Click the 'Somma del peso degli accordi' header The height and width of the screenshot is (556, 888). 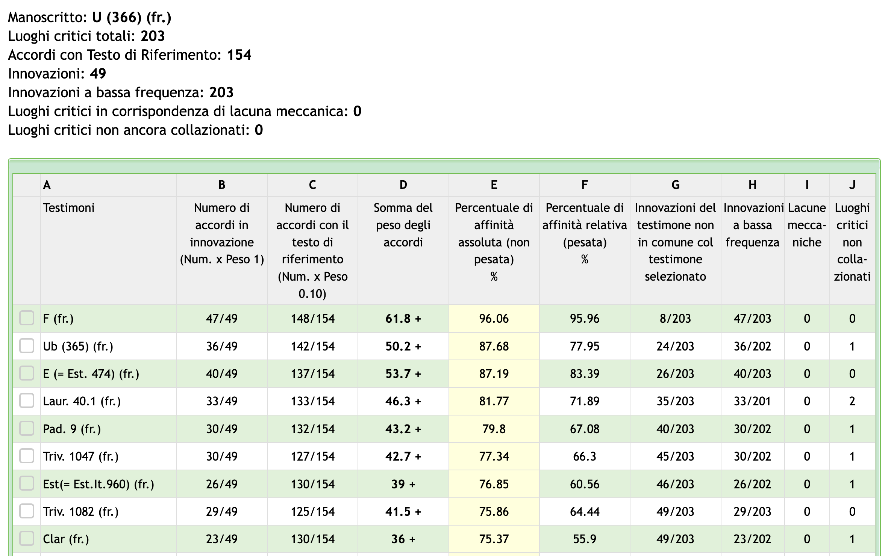coord(403,225)
